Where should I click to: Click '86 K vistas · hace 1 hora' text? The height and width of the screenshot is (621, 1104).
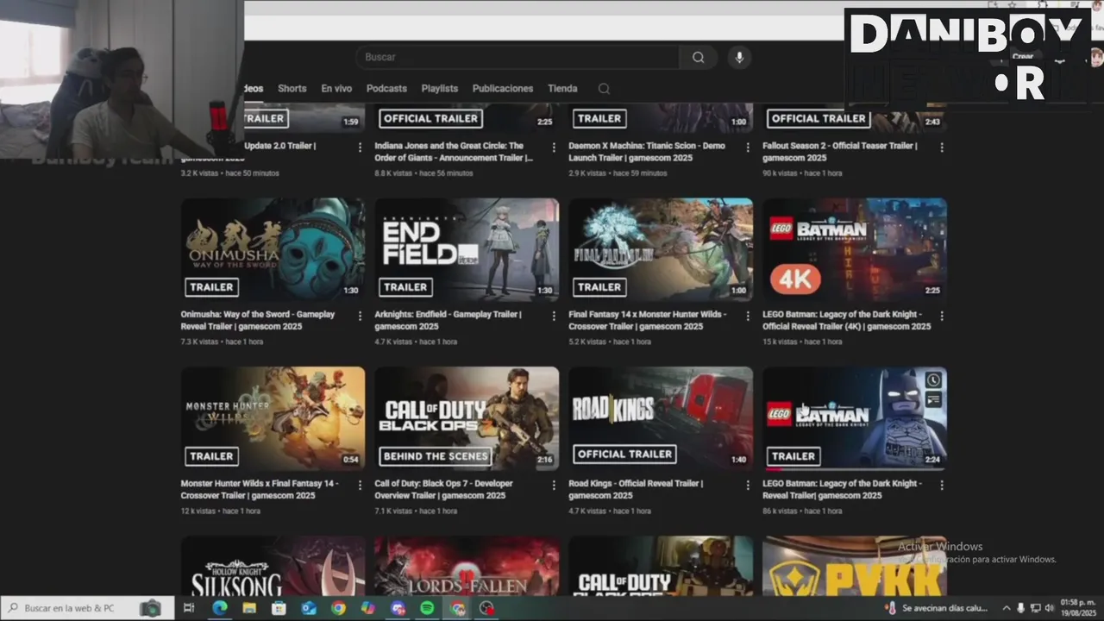click(802, 511)
